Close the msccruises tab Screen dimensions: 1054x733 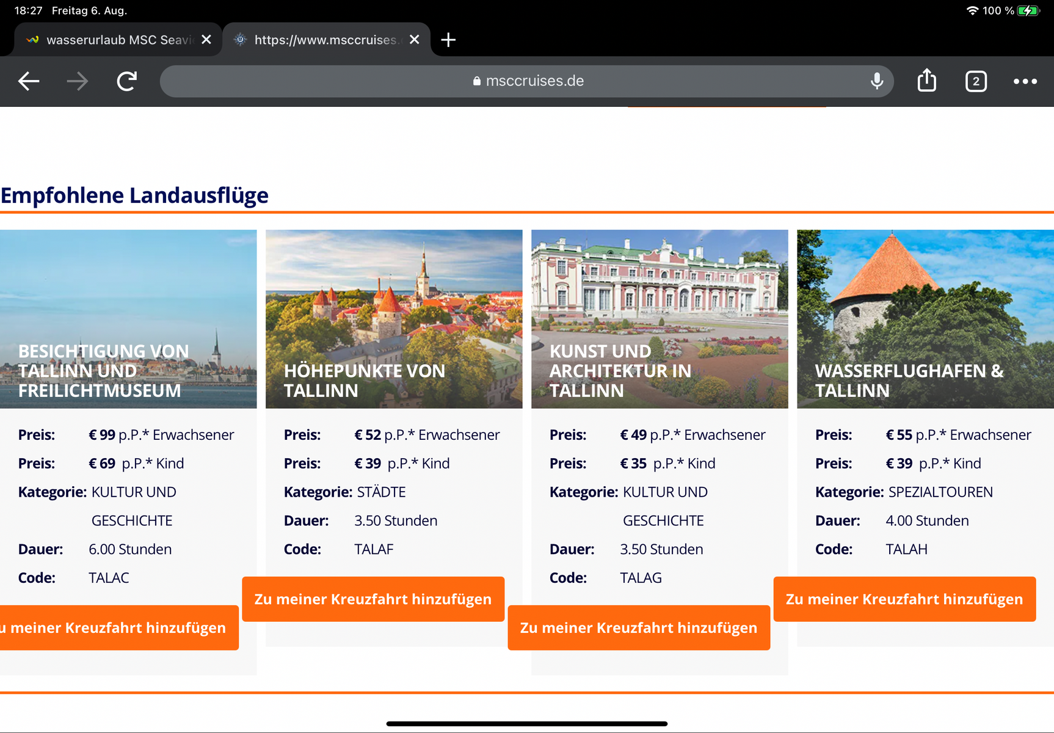[x=414, y=40]
